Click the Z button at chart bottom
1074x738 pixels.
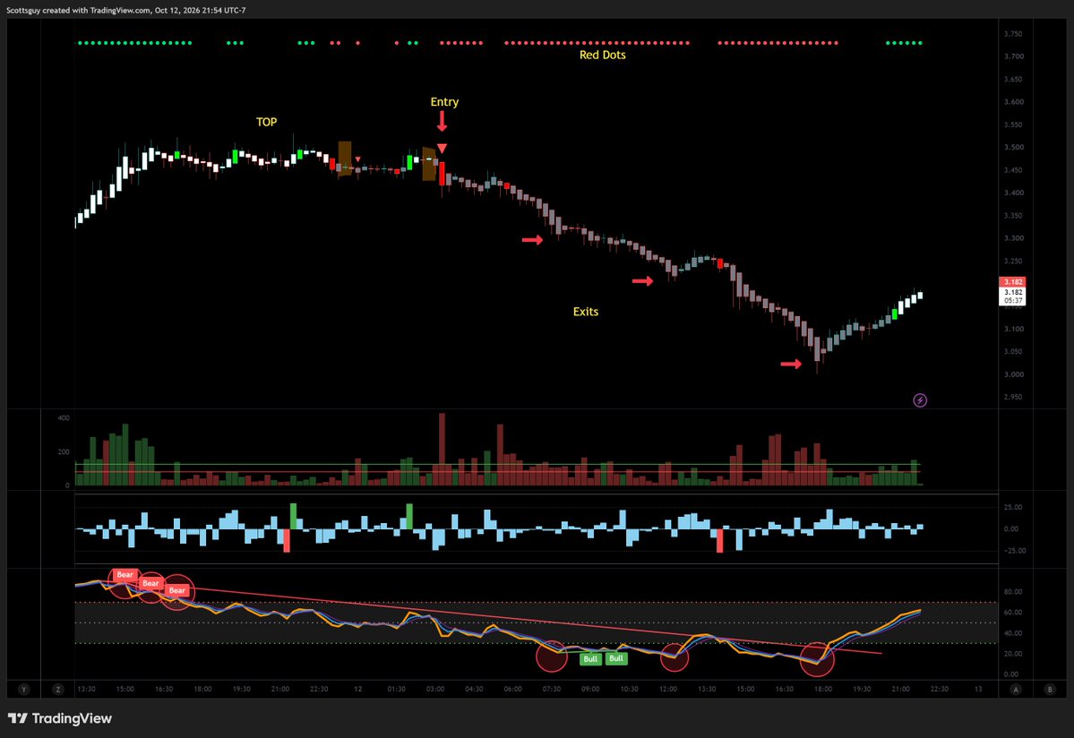pos(57,690)
